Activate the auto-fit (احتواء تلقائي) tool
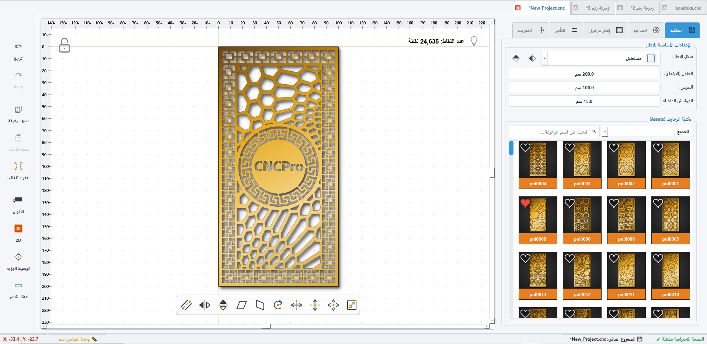The image size is (707, 344). 18,166
